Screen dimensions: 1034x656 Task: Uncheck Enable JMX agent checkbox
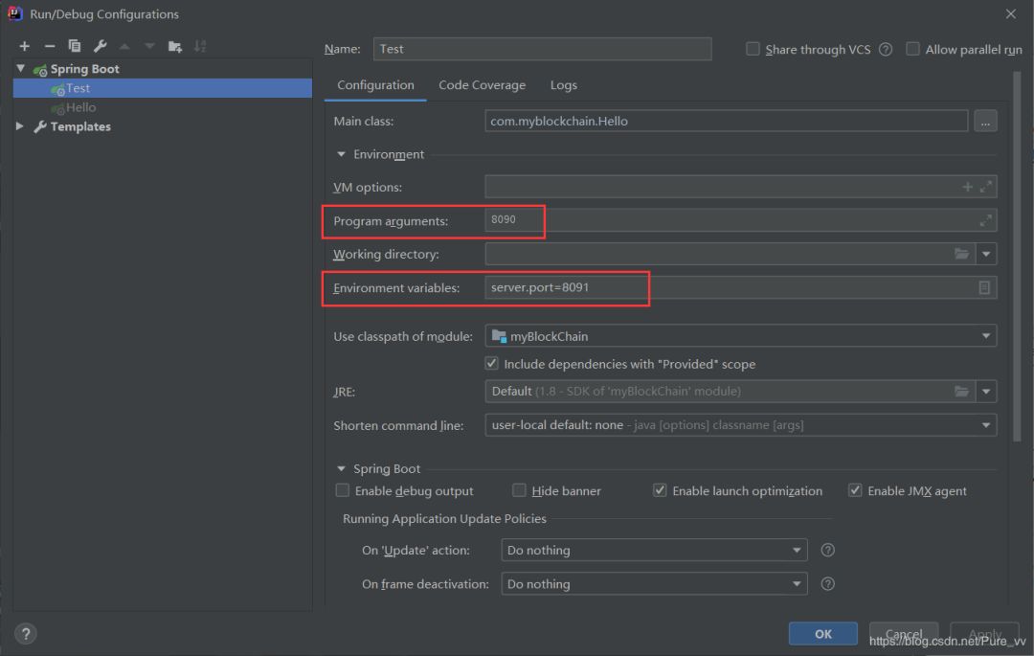pos(855,490)
